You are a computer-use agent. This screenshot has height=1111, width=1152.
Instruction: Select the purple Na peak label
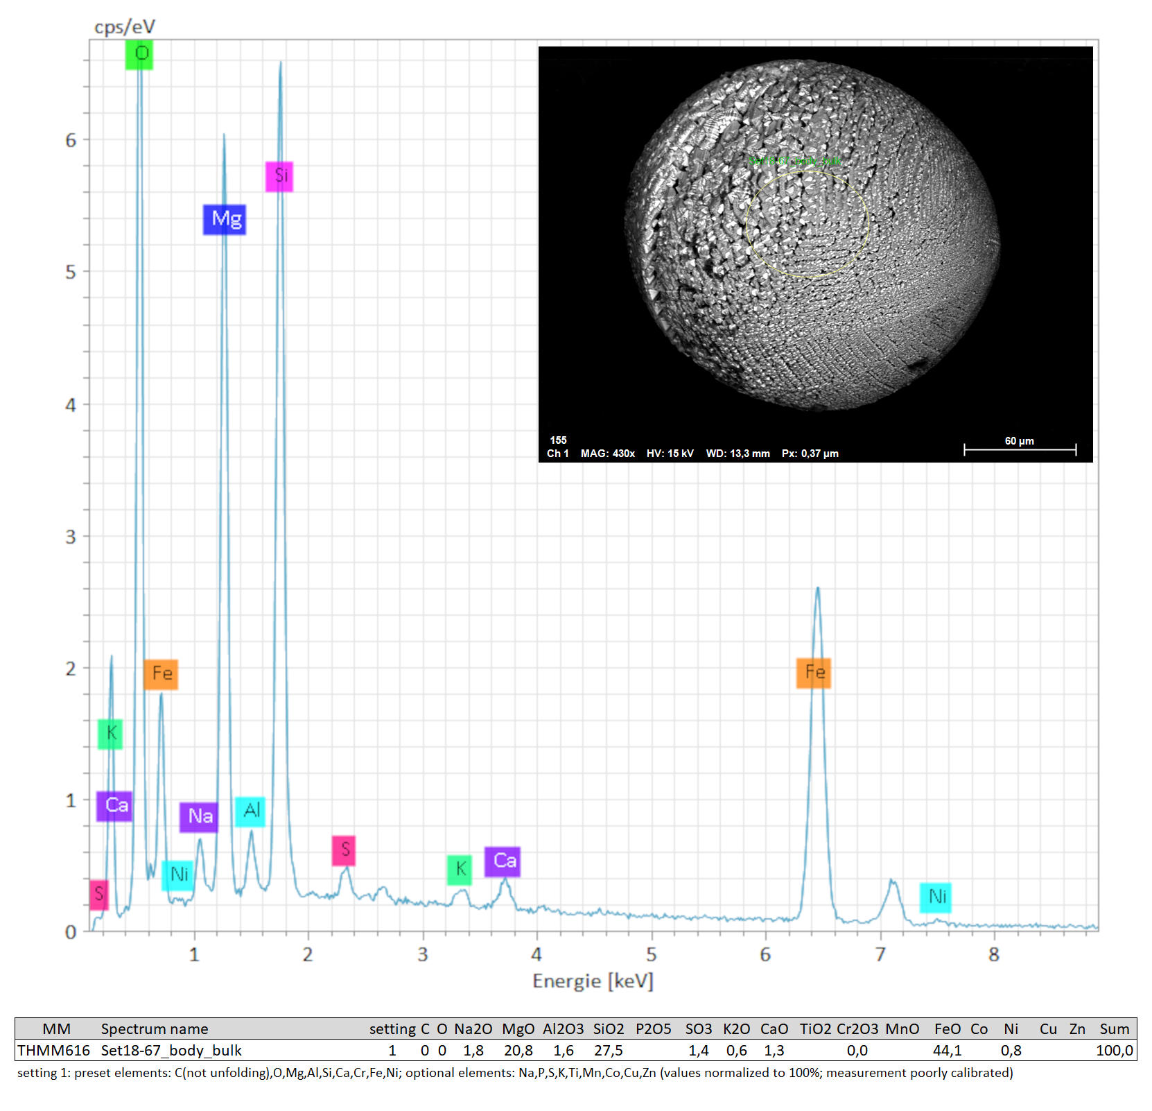199,816
